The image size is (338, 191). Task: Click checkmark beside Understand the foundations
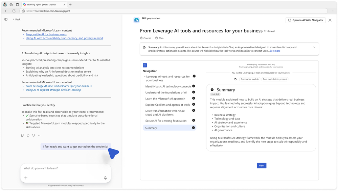[x=194, y=92]
